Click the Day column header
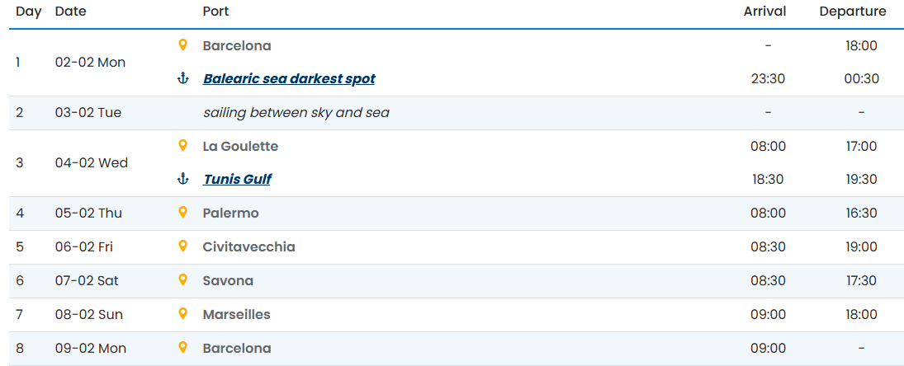The image size is (904, 366). pos(29,12)
